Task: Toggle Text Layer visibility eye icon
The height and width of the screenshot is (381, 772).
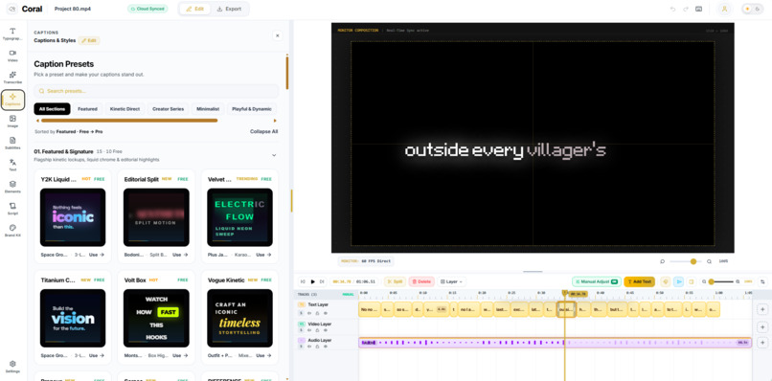Action: pyautogui.click(x=326, y=313)
